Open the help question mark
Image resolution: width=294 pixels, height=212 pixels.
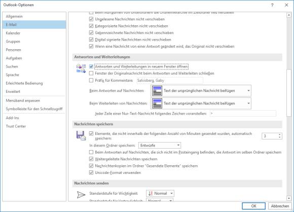(272, 5)
